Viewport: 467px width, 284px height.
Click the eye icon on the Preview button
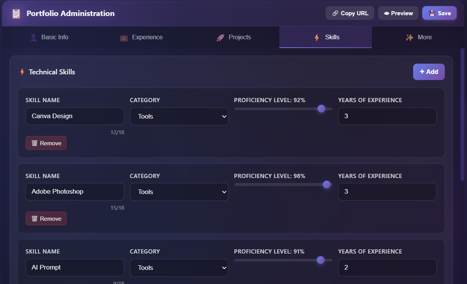click(387, 13)
